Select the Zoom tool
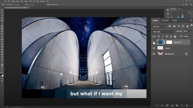The width and height of the screenshot is (193, 108). coord(2,67)
